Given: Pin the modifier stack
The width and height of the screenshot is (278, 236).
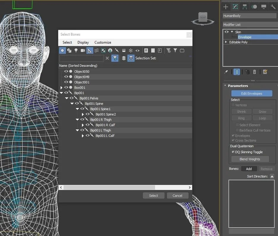Looking at the screenshot, I should (x=226, y=72).
